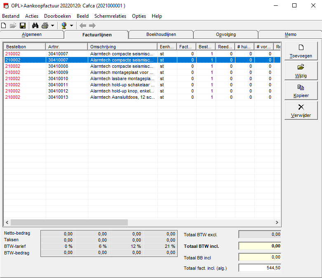Click the highlighted selected row 30410007
The height and width of the screenshot is (278, 322).
142,60
